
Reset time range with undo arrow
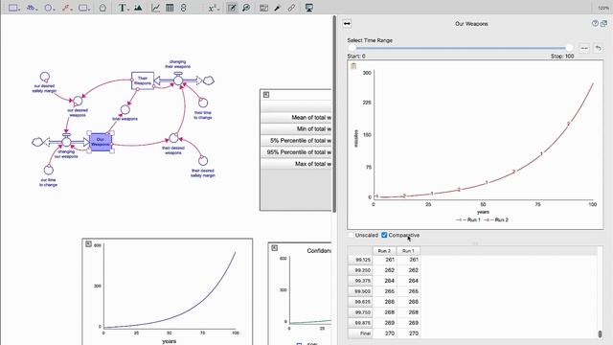pyautogui.click(x=598, y=48)
